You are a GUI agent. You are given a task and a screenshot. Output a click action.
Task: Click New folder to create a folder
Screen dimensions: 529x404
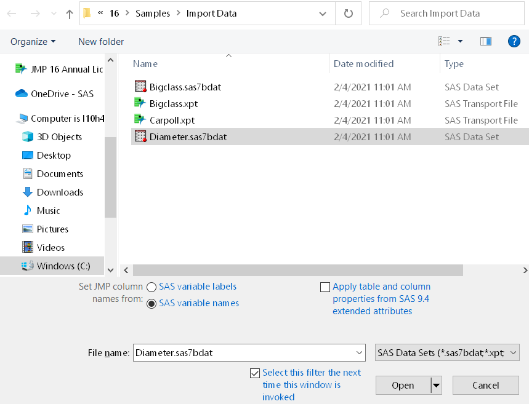pos(100,41)
